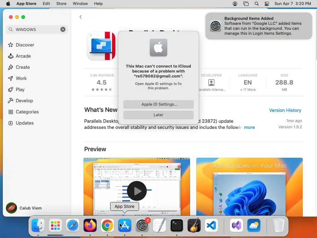Open the Apple menu
The width and height of the screenshot is (317, 238).
tap(8, 4)
